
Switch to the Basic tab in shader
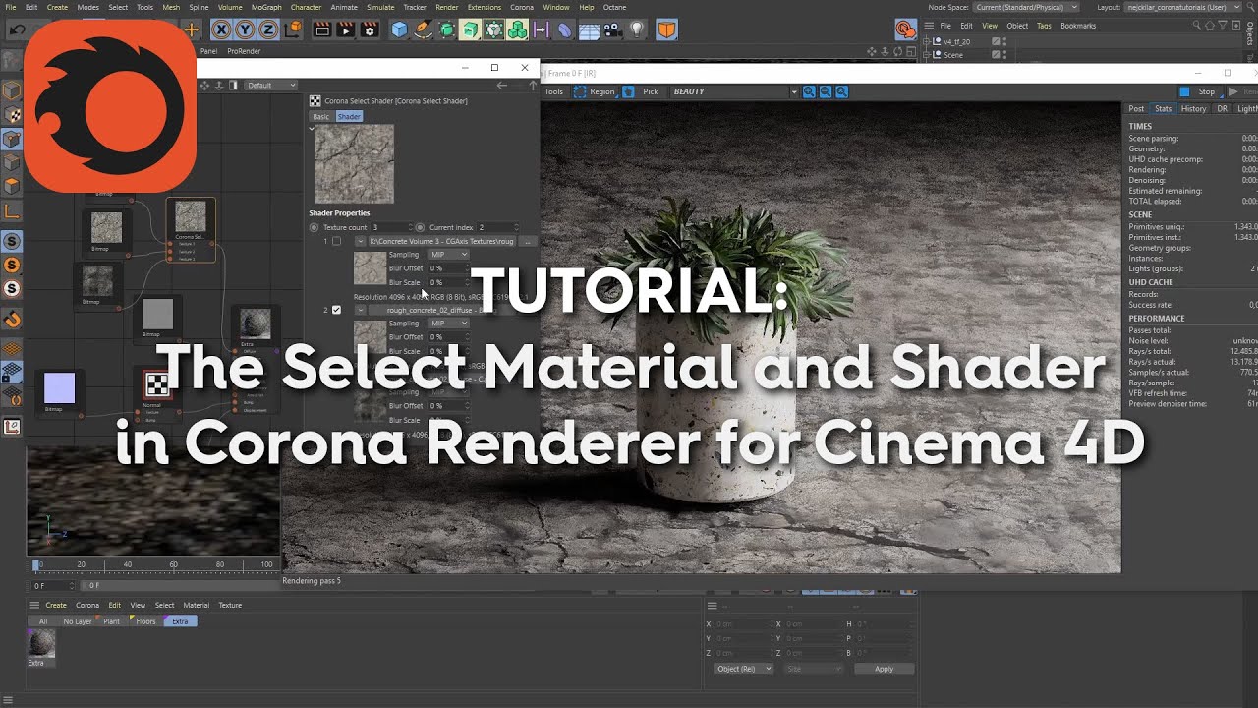(x=321, y=116)
